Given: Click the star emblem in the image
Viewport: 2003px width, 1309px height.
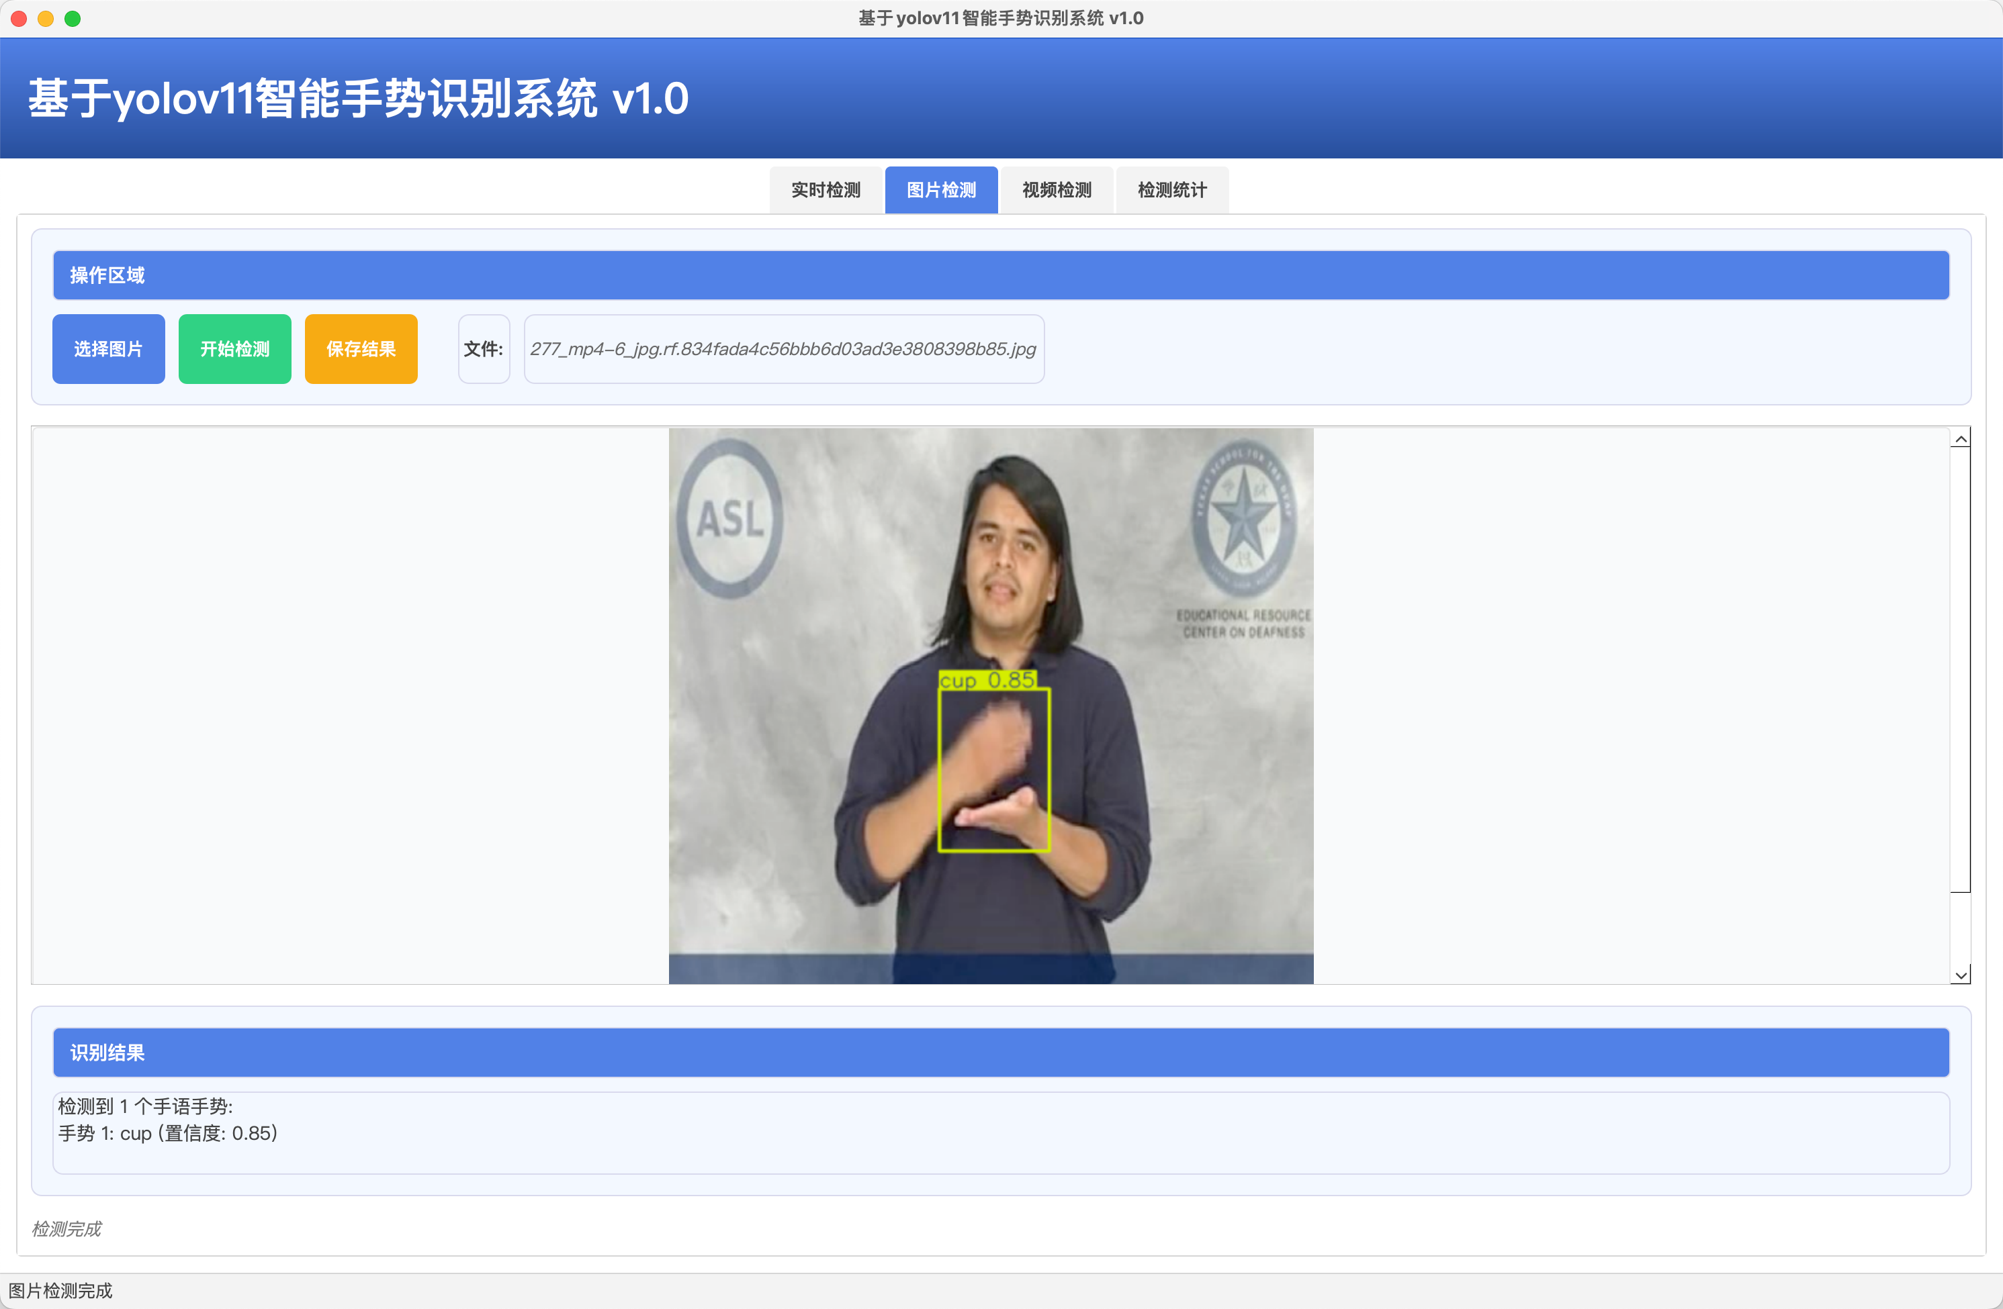Looking at the screenshot, I should pyautogui.click(x=1243, y=516).
